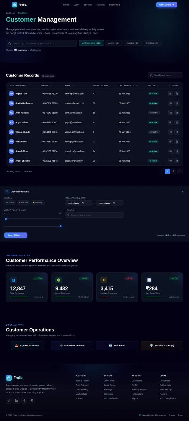Screen dimensions: 189x421
Task: Click the Export Customers button
Action: pyautogui.click(x=27, y=345)
